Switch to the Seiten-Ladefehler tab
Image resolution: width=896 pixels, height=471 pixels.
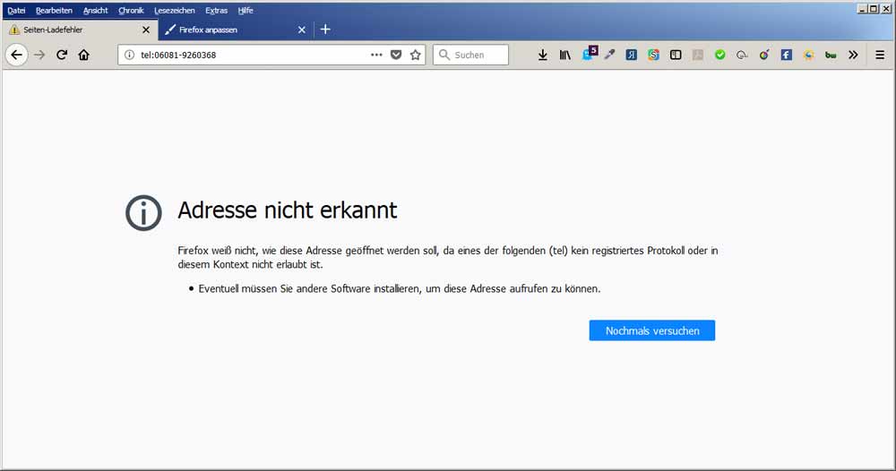pyautogui.click(x=80, y=30)
